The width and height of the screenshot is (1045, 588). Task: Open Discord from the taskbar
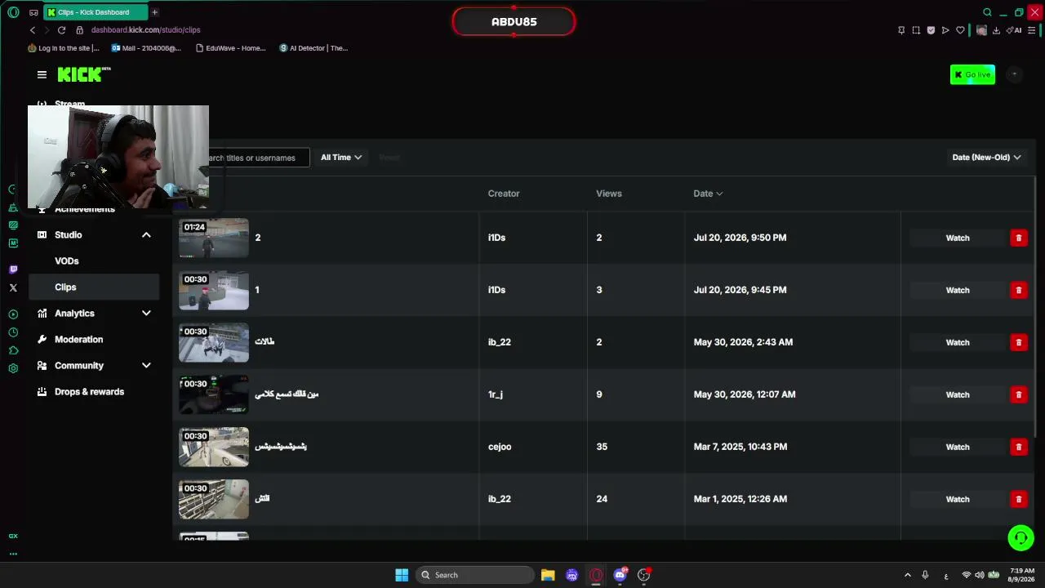(x=620, y=575)
